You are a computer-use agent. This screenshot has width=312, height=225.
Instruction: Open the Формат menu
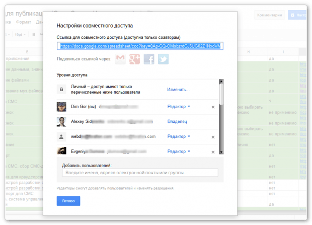click(x=24, y=22)
